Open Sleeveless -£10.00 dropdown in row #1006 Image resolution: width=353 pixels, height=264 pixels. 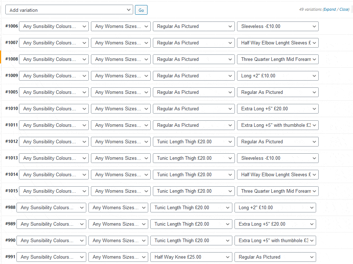tap(277, 27)
